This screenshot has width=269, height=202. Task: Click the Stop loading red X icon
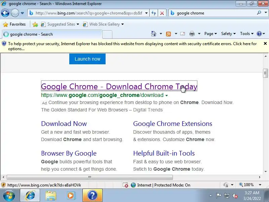click(162, 13)
